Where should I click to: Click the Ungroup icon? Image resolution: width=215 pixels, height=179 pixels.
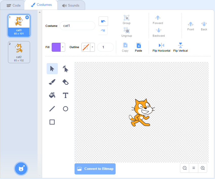127,30
